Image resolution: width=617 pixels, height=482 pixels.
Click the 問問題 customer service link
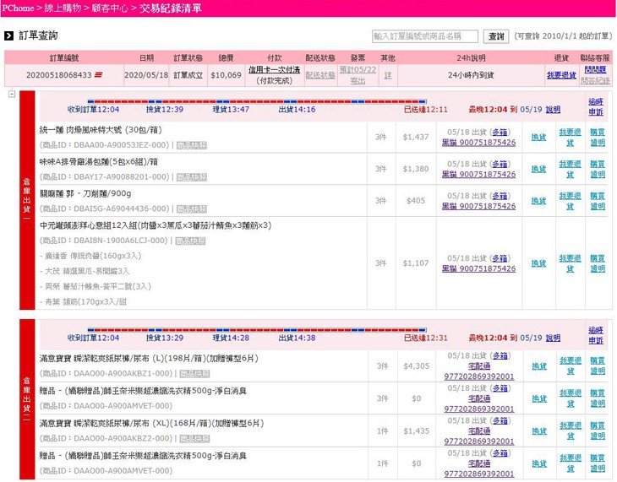(595, 69)
